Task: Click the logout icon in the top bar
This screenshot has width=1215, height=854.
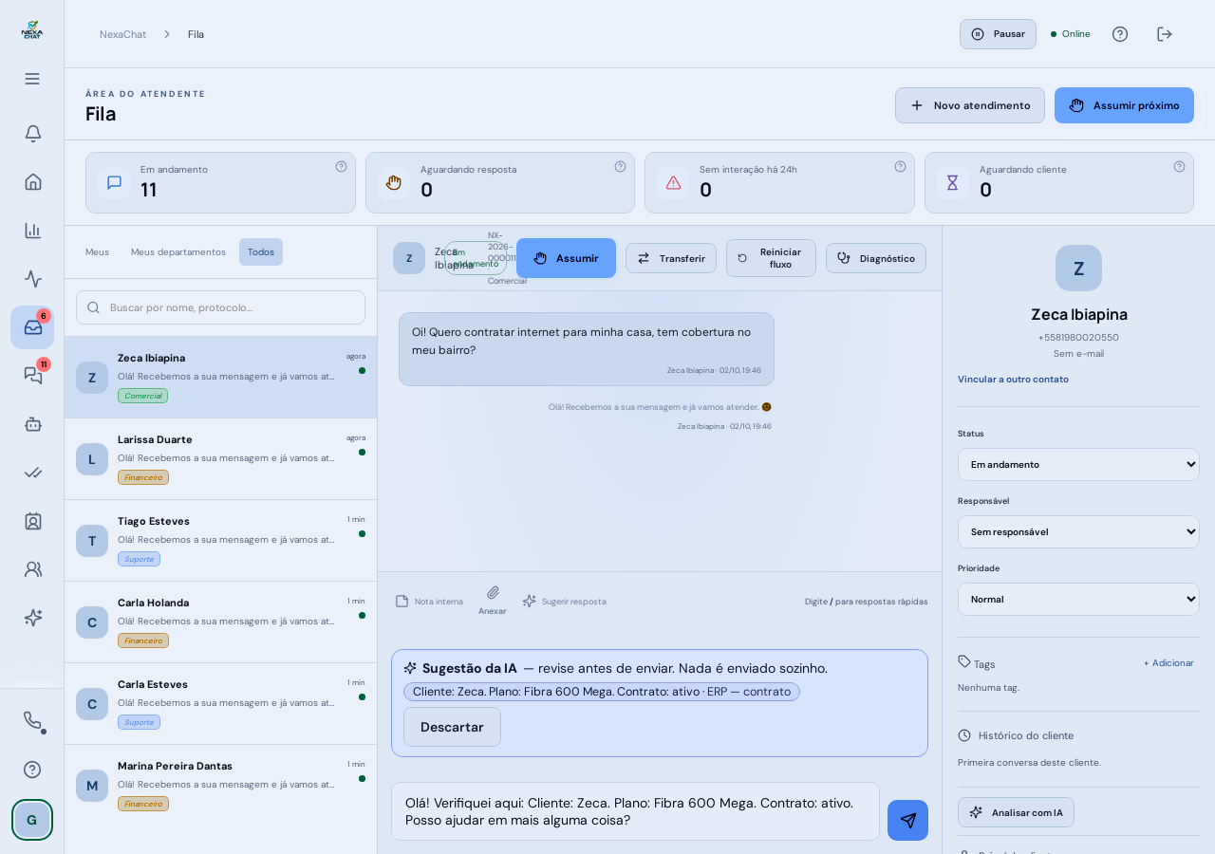Action: click(1165, 34)
